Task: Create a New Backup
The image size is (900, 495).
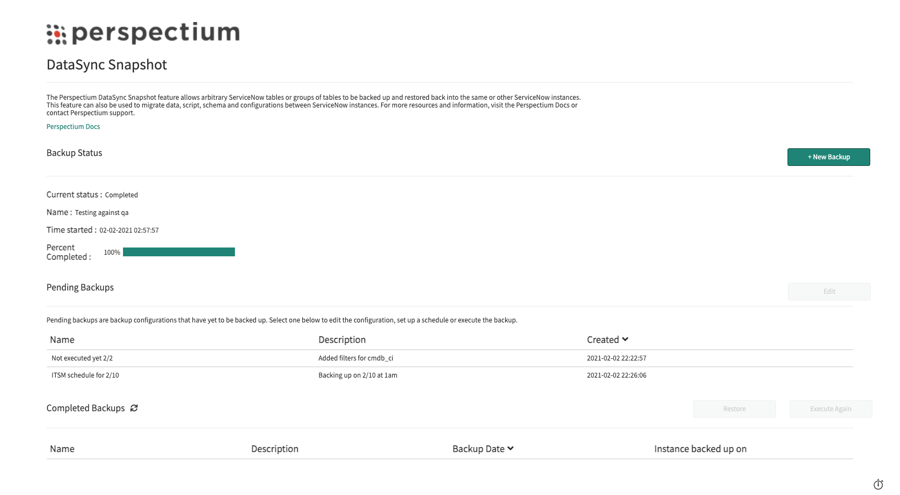Action: click(x=829, y=157)
